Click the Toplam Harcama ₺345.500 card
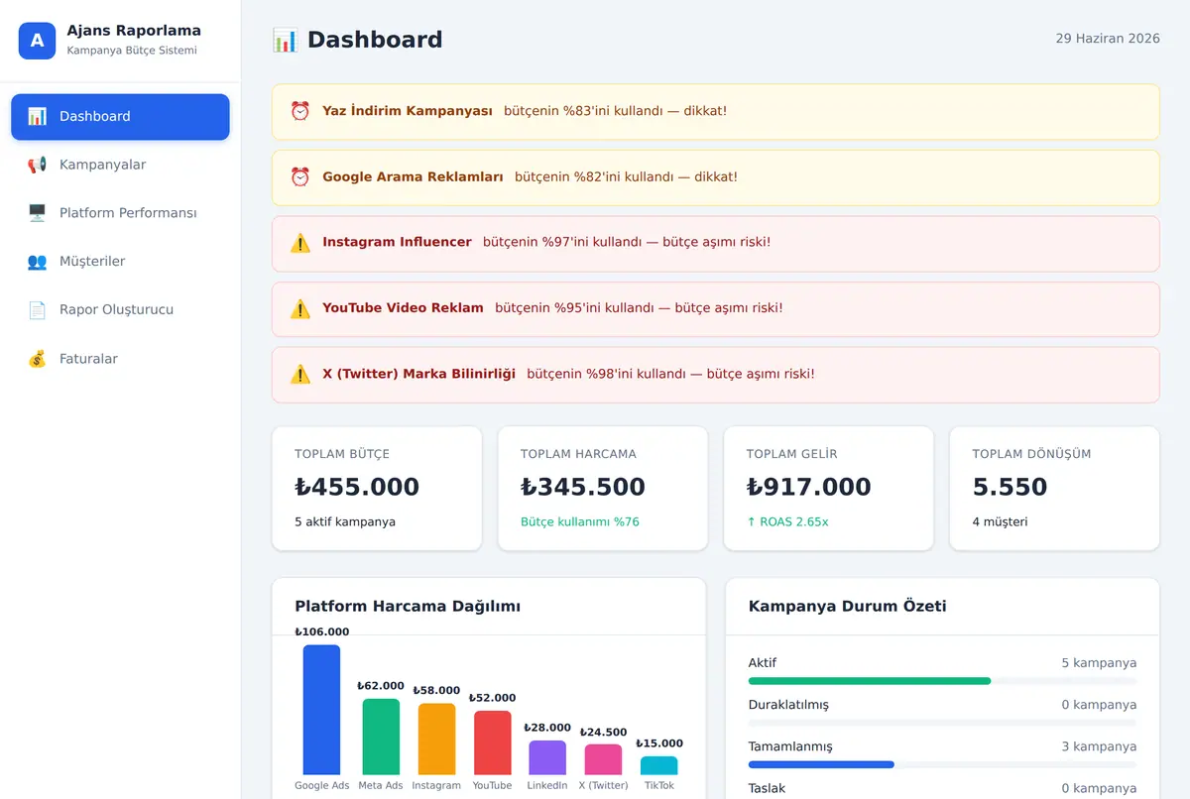Image resolution: width=1190 pixels, height=799 pixels. pos(603,489)
